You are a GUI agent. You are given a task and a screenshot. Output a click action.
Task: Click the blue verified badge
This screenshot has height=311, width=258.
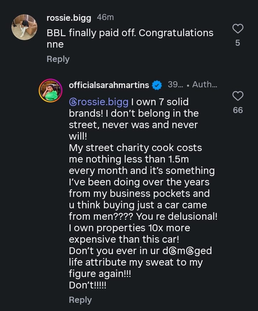coord(156,85)
